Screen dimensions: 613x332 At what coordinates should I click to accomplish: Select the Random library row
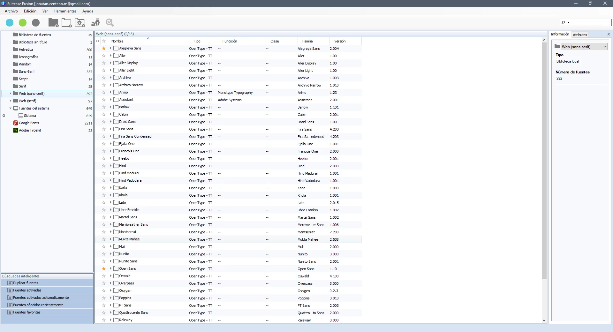(x=47, y=64)
